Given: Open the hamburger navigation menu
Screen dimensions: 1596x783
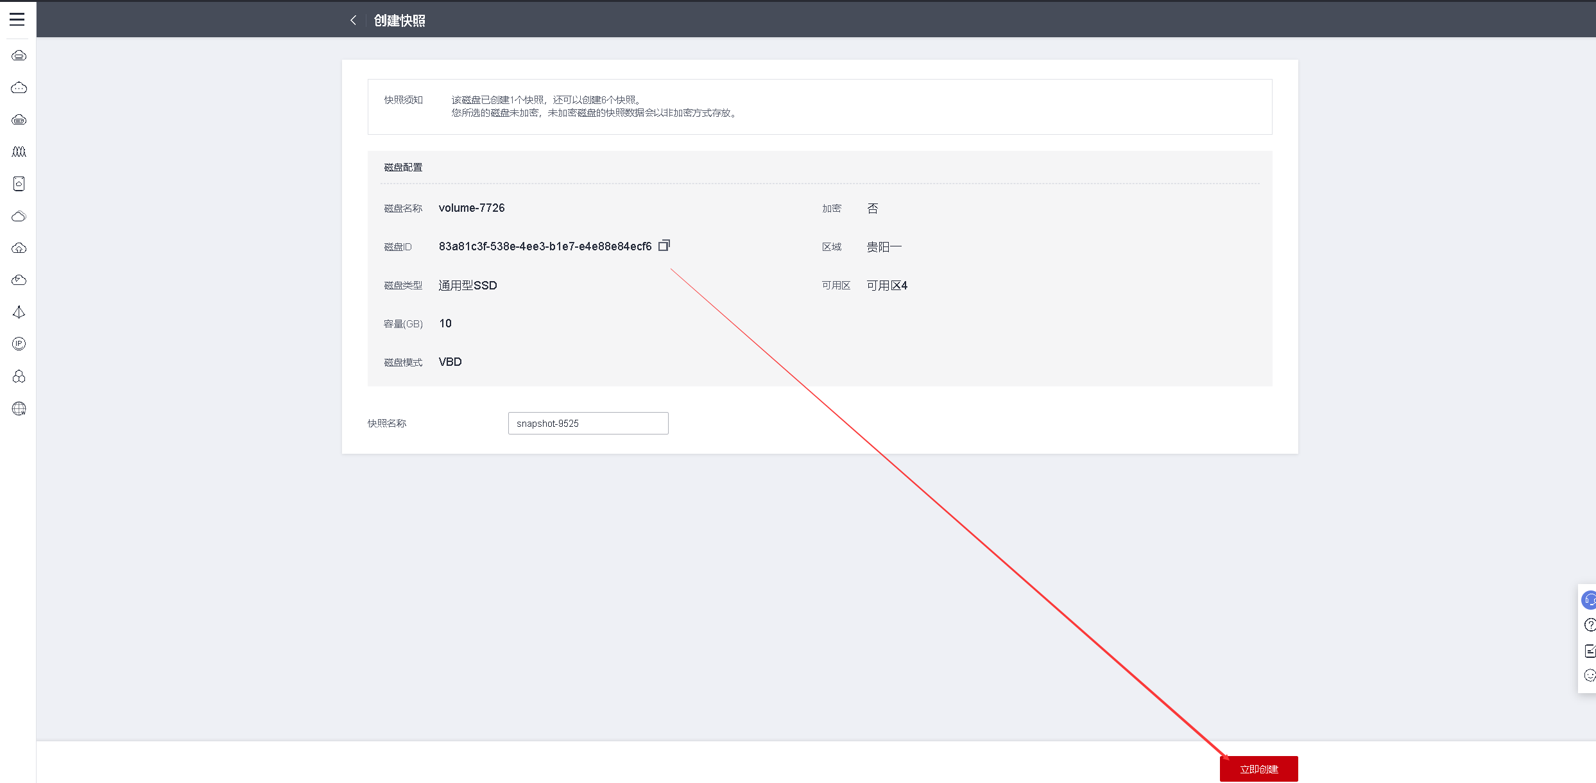Looking at the screenshot, I should (x=17, y=19).
